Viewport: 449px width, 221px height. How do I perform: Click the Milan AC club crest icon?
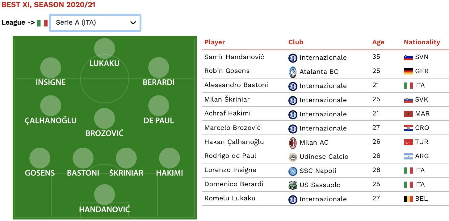(x=292, y=143)
